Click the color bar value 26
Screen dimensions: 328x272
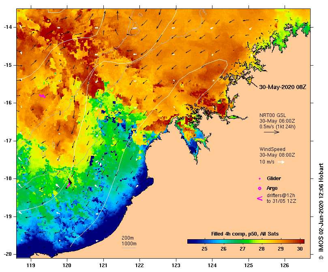(224, 249)
